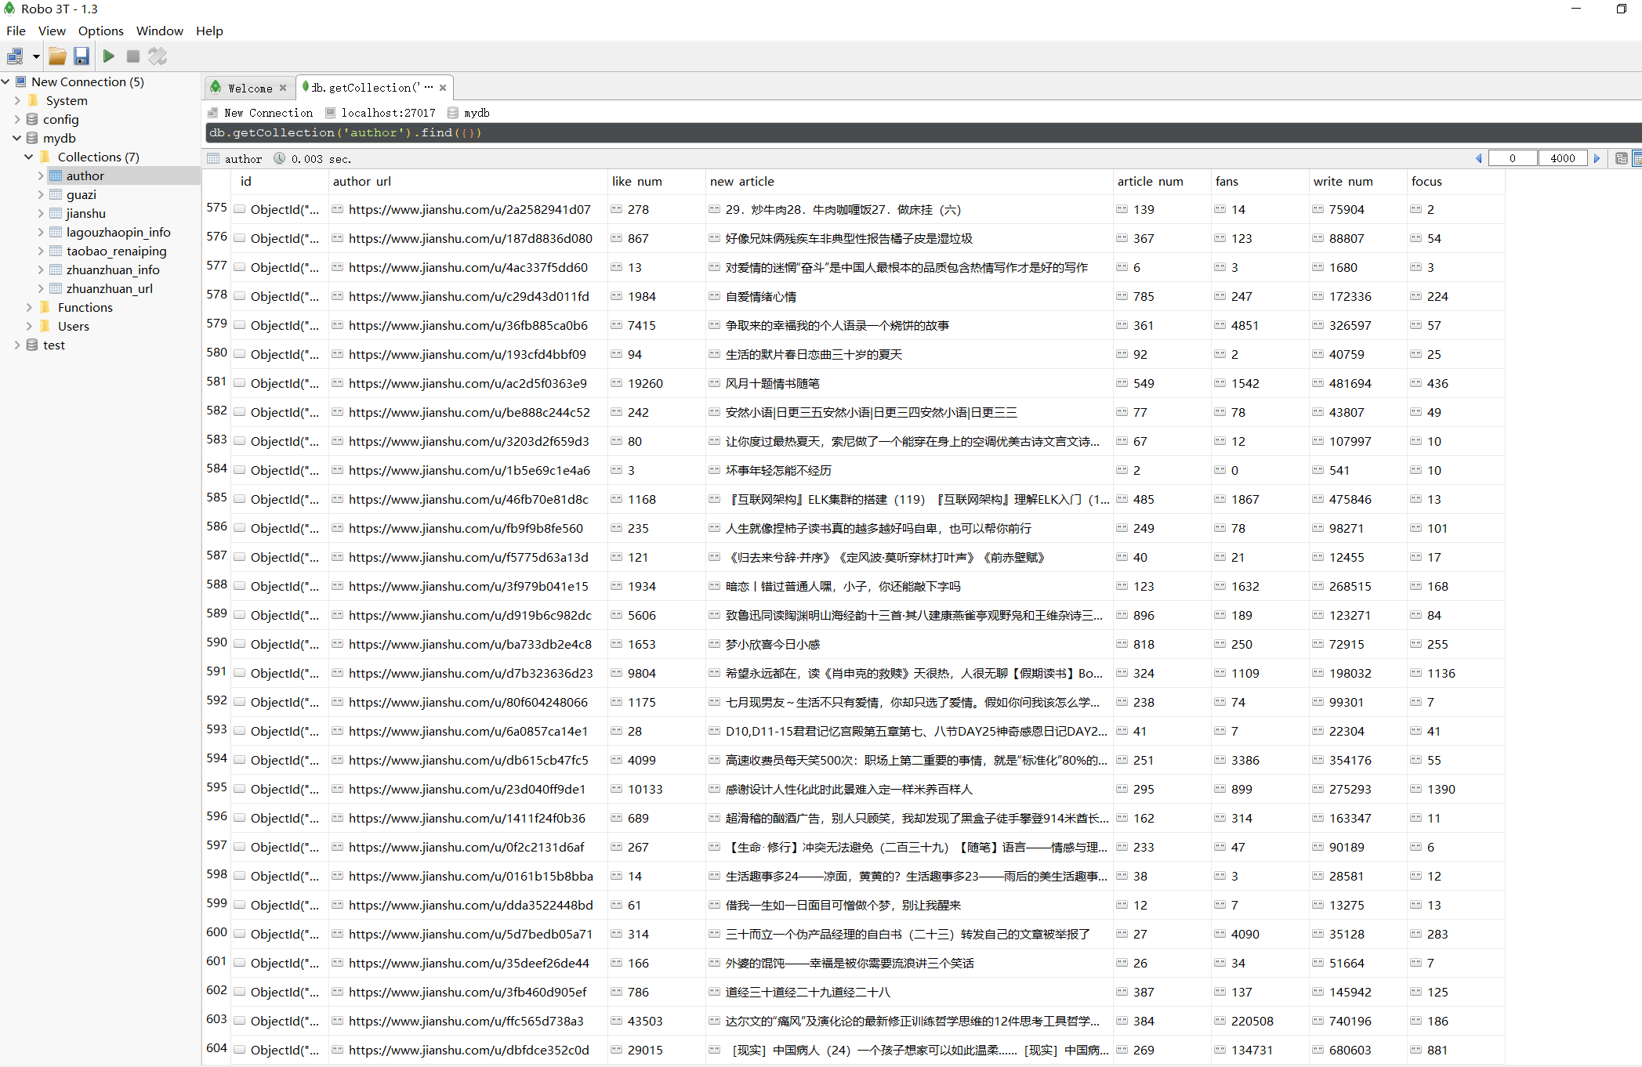Close the db.getCollection query tab

(443, 88)
